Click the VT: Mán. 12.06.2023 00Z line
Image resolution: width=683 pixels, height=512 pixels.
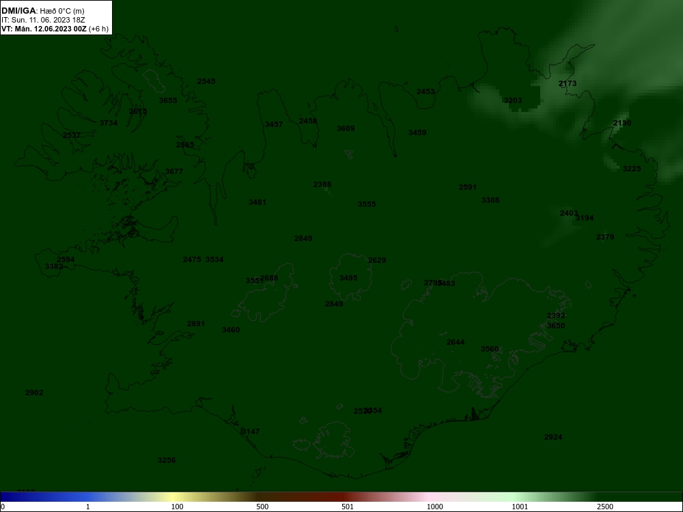(55, 29)
